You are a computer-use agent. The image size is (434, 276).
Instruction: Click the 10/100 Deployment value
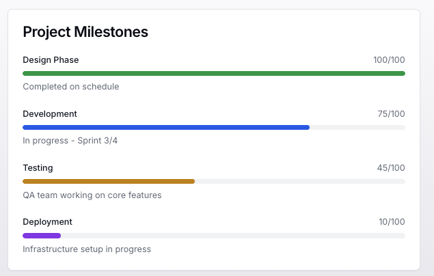click(x=392, y=222)
